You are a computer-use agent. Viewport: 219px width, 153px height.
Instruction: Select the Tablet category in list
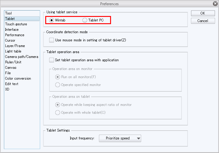(x=22, y=19)
